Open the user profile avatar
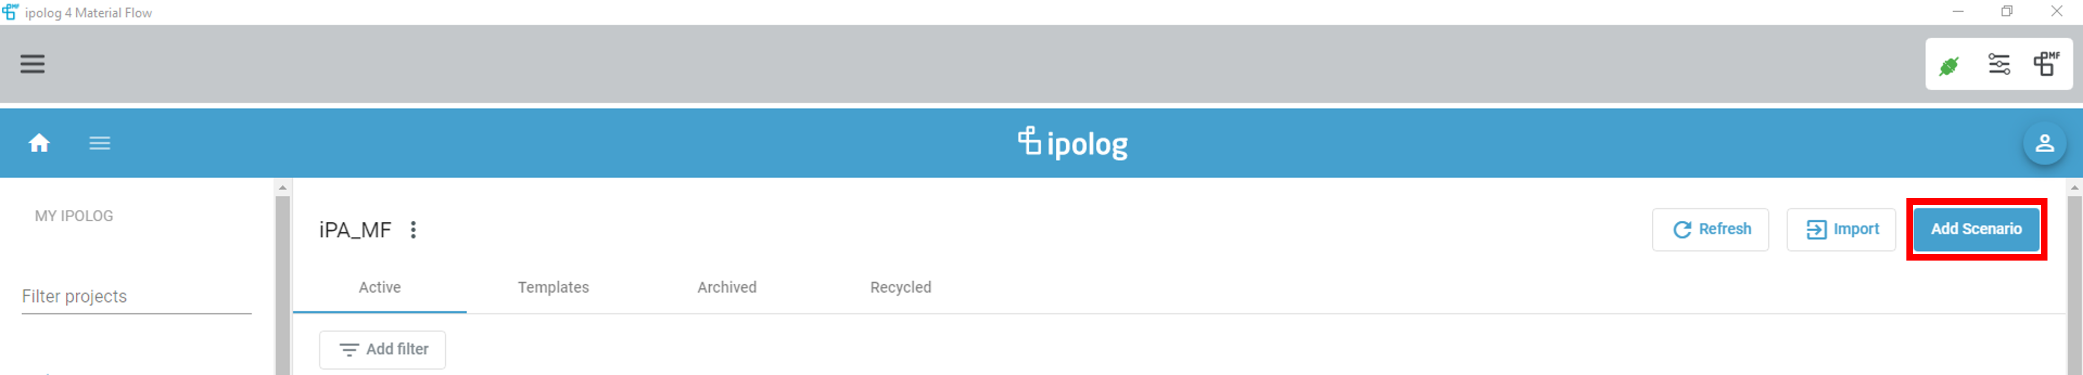This screenshot has height=375, width=2083. click(x=2044, y=143)
